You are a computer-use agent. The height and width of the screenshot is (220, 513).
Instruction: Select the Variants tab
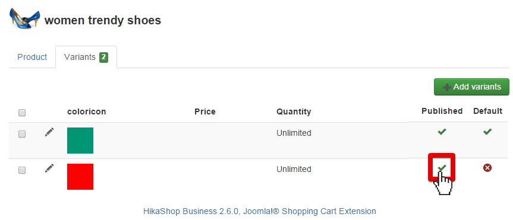(x=86, y=57)
